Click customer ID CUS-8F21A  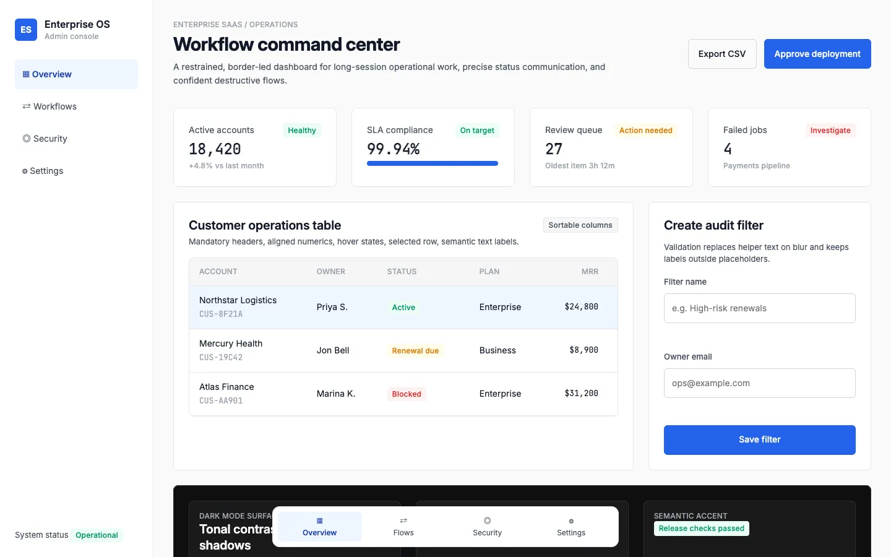click(x=221, y=314)
